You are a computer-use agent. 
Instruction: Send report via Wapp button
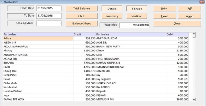tap(189, 16)
